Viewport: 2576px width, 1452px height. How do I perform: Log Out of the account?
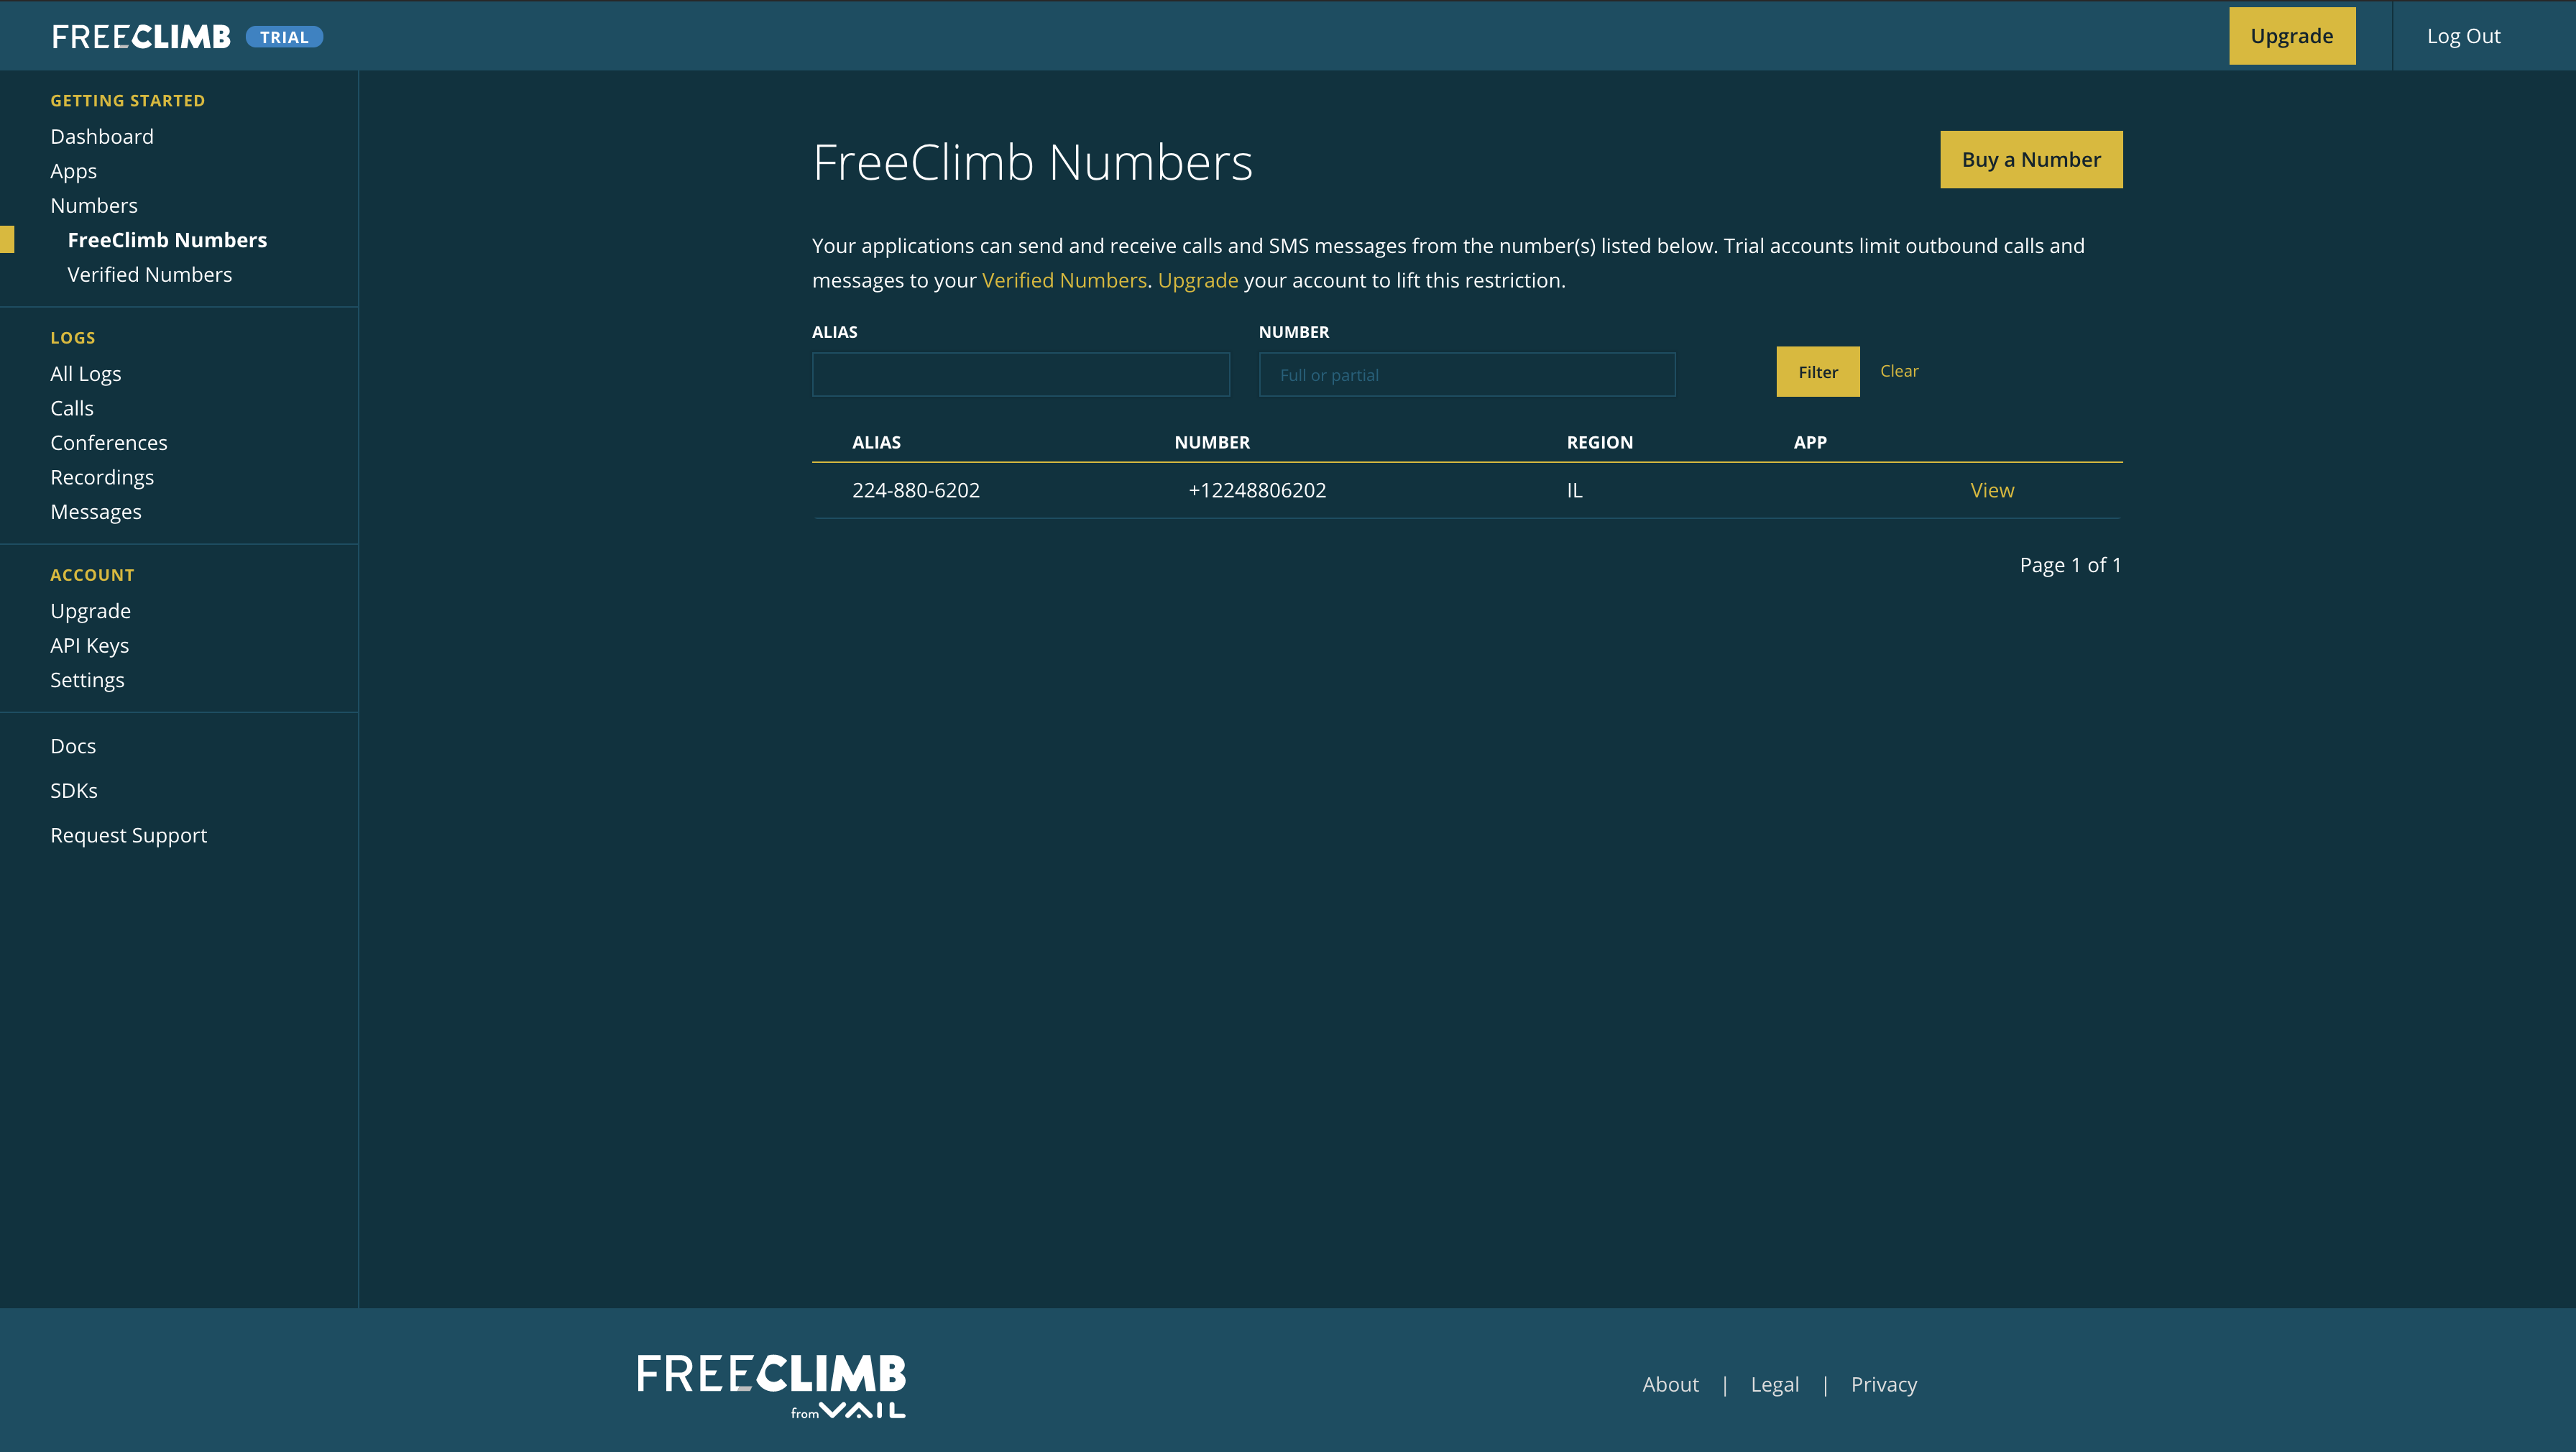pos(2463,36)
